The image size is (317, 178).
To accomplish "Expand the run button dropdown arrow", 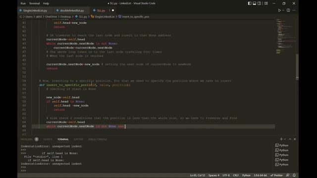I will coord(283,10).
